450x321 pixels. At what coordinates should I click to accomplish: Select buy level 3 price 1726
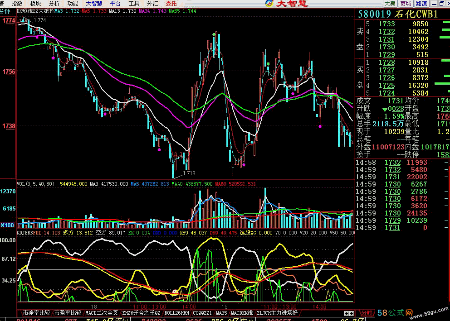coord(386,78)
